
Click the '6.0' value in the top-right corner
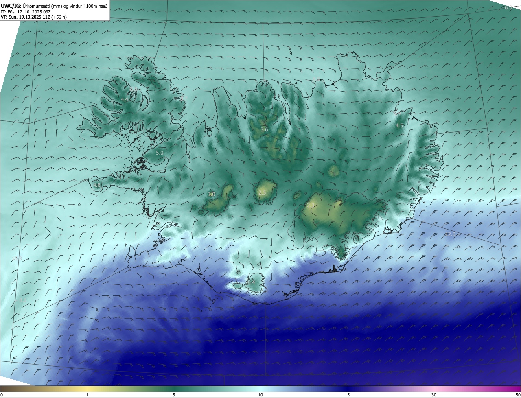tap(509, 8)
